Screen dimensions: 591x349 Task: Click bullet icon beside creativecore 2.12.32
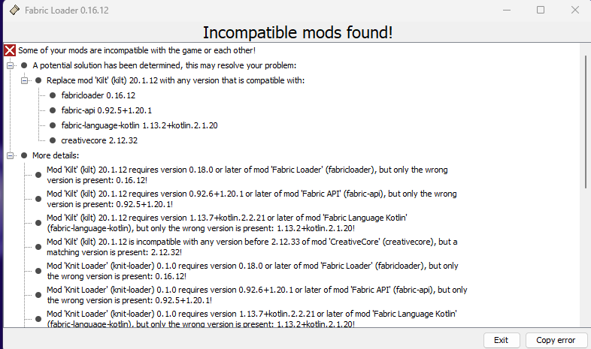coord(53,140)
